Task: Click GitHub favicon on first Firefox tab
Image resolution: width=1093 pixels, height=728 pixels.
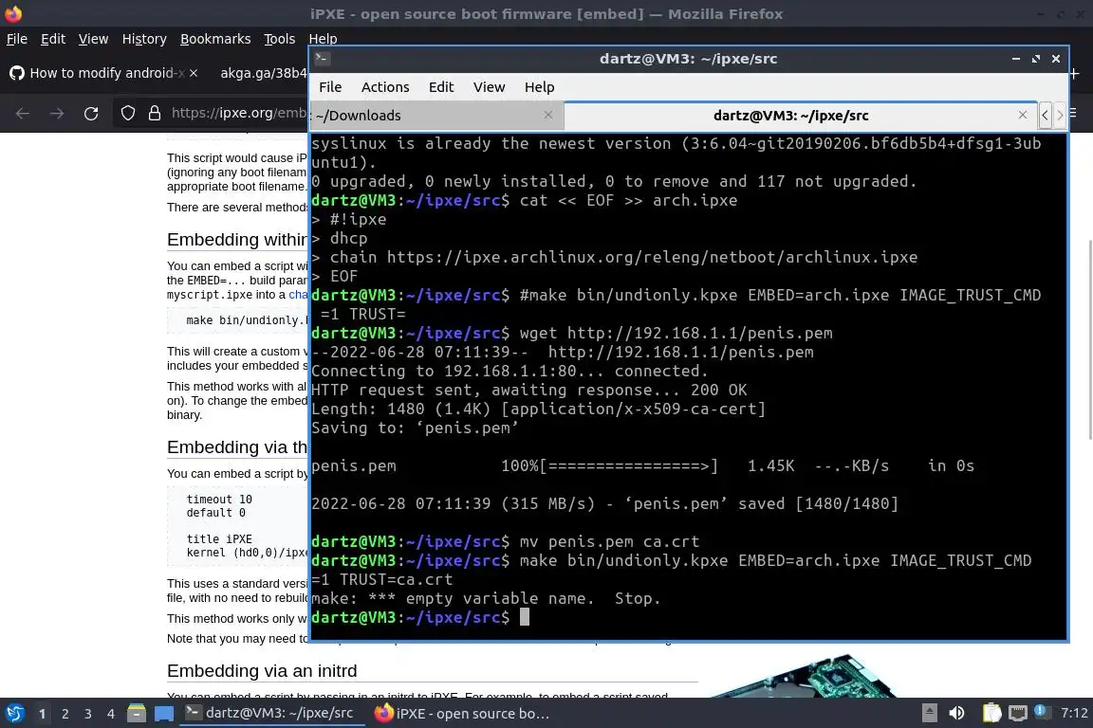Action: click(x=17, y=72)
